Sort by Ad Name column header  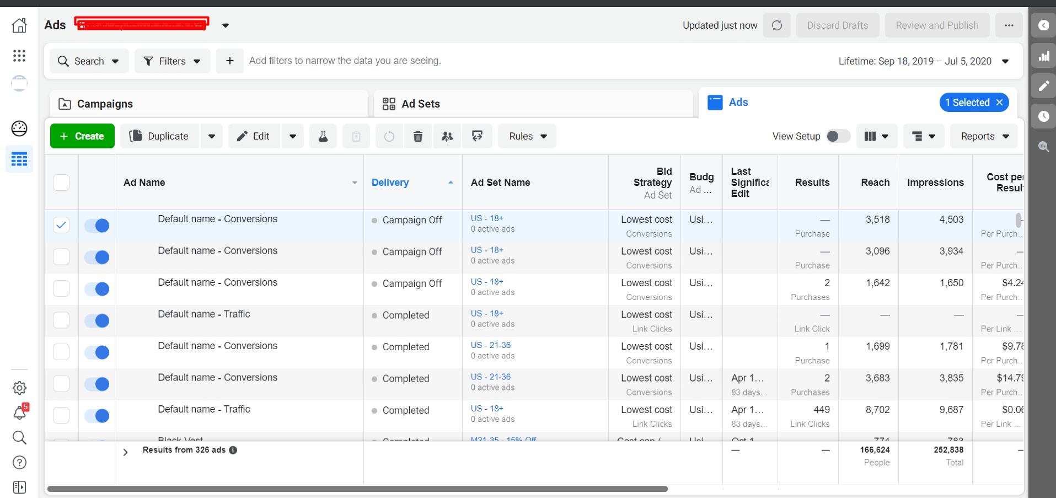pos(239,183)
